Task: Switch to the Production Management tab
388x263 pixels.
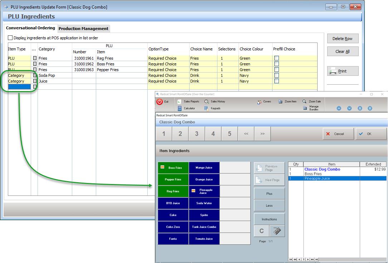Action: [83, 29]
